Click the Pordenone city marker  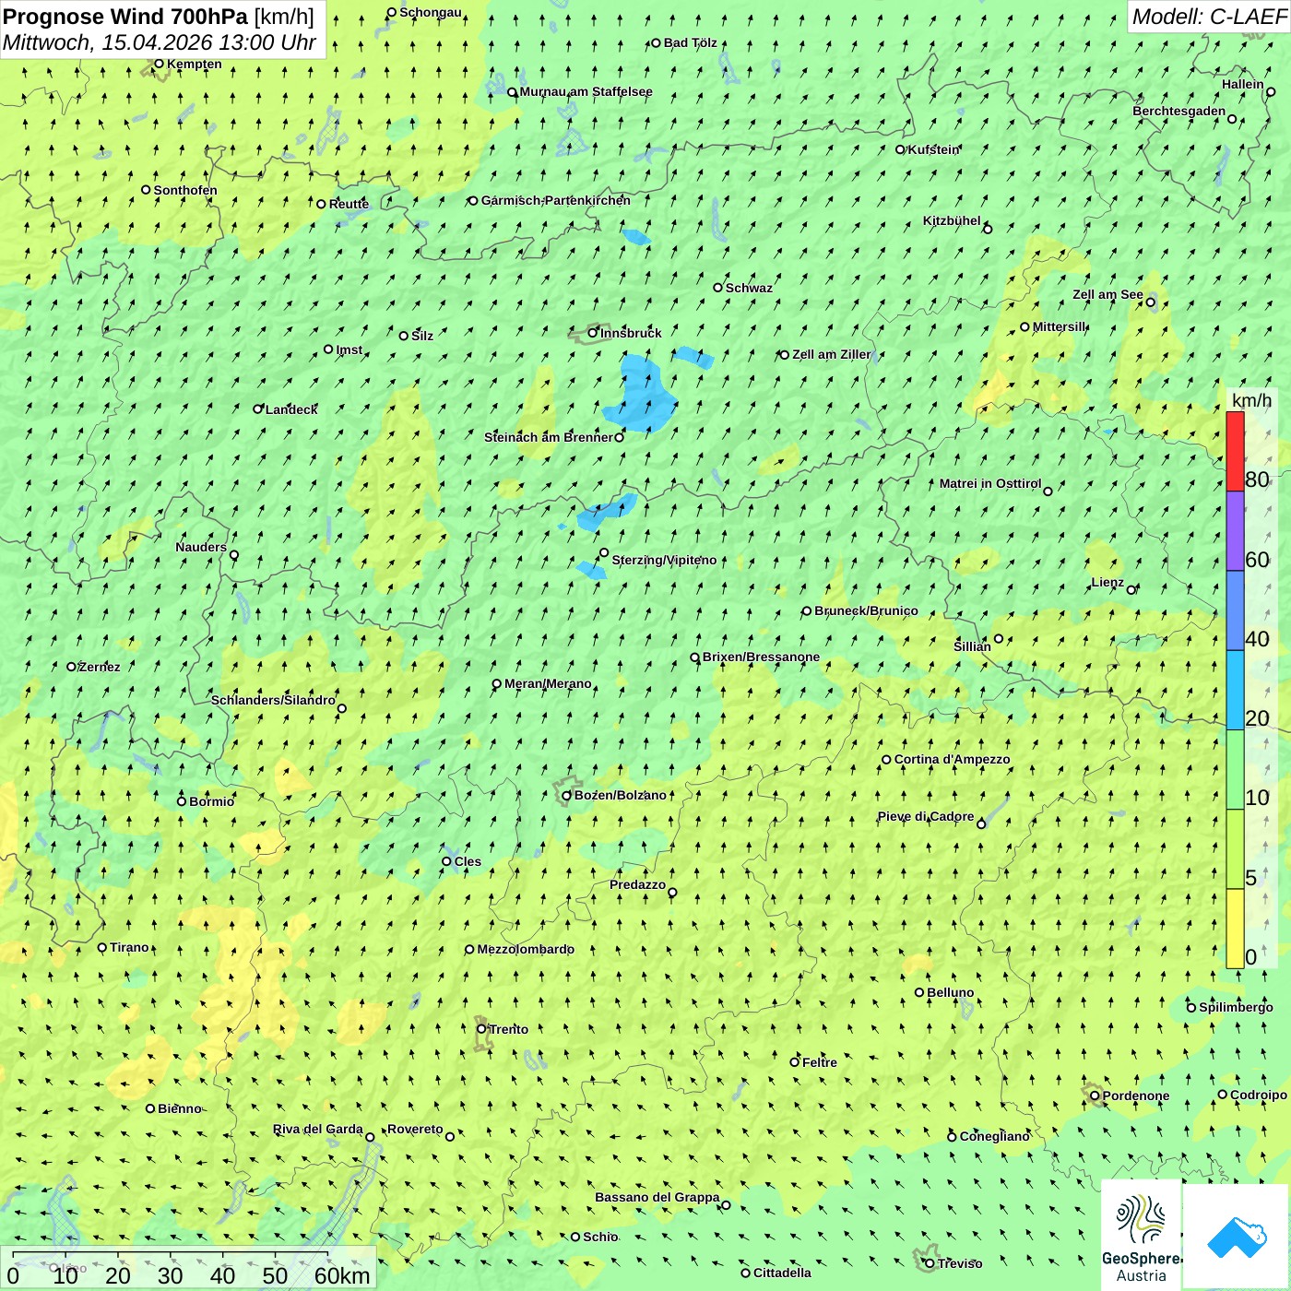(1095, 1096)
